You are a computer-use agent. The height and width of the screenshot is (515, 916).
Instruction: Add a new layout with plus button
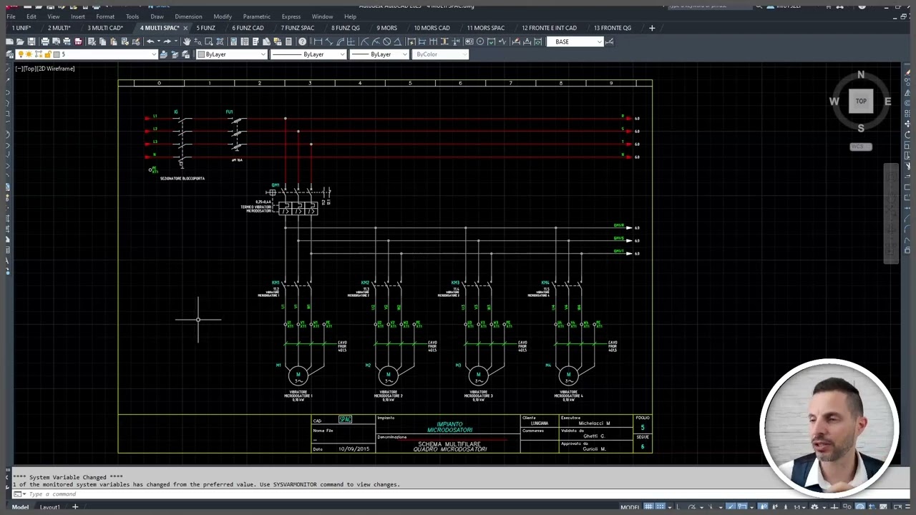74,507
